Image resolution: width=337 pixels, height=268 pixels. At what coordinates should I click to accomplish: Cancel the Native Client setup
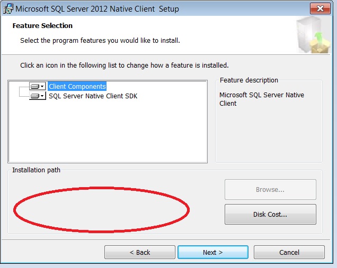point(289,252)
